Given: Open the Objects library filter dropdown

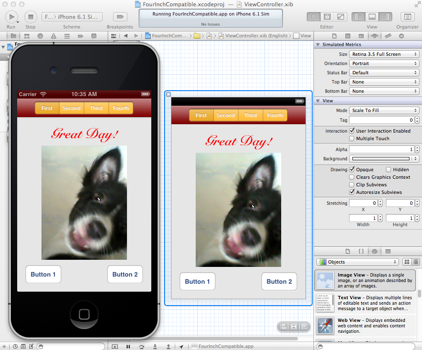Looking at the screenshot, I should 357,261.
